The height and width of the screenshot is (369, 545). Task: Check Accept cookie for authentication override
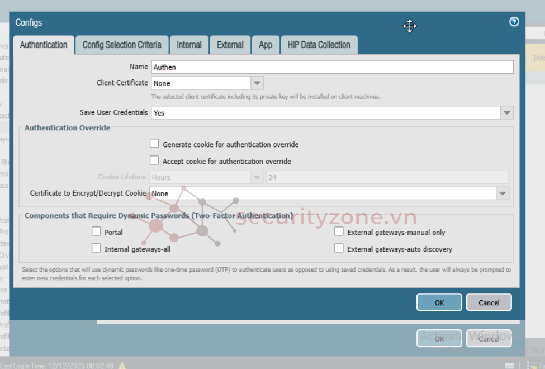click(x=155, y=160)
